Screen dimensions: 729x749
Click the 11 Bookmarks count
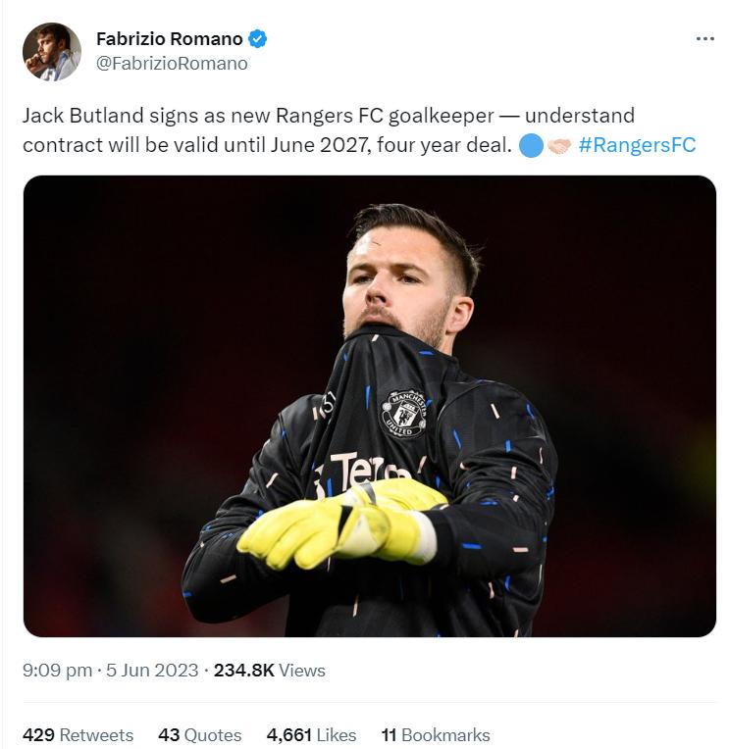pyautogui.click(x=436, y=734)
